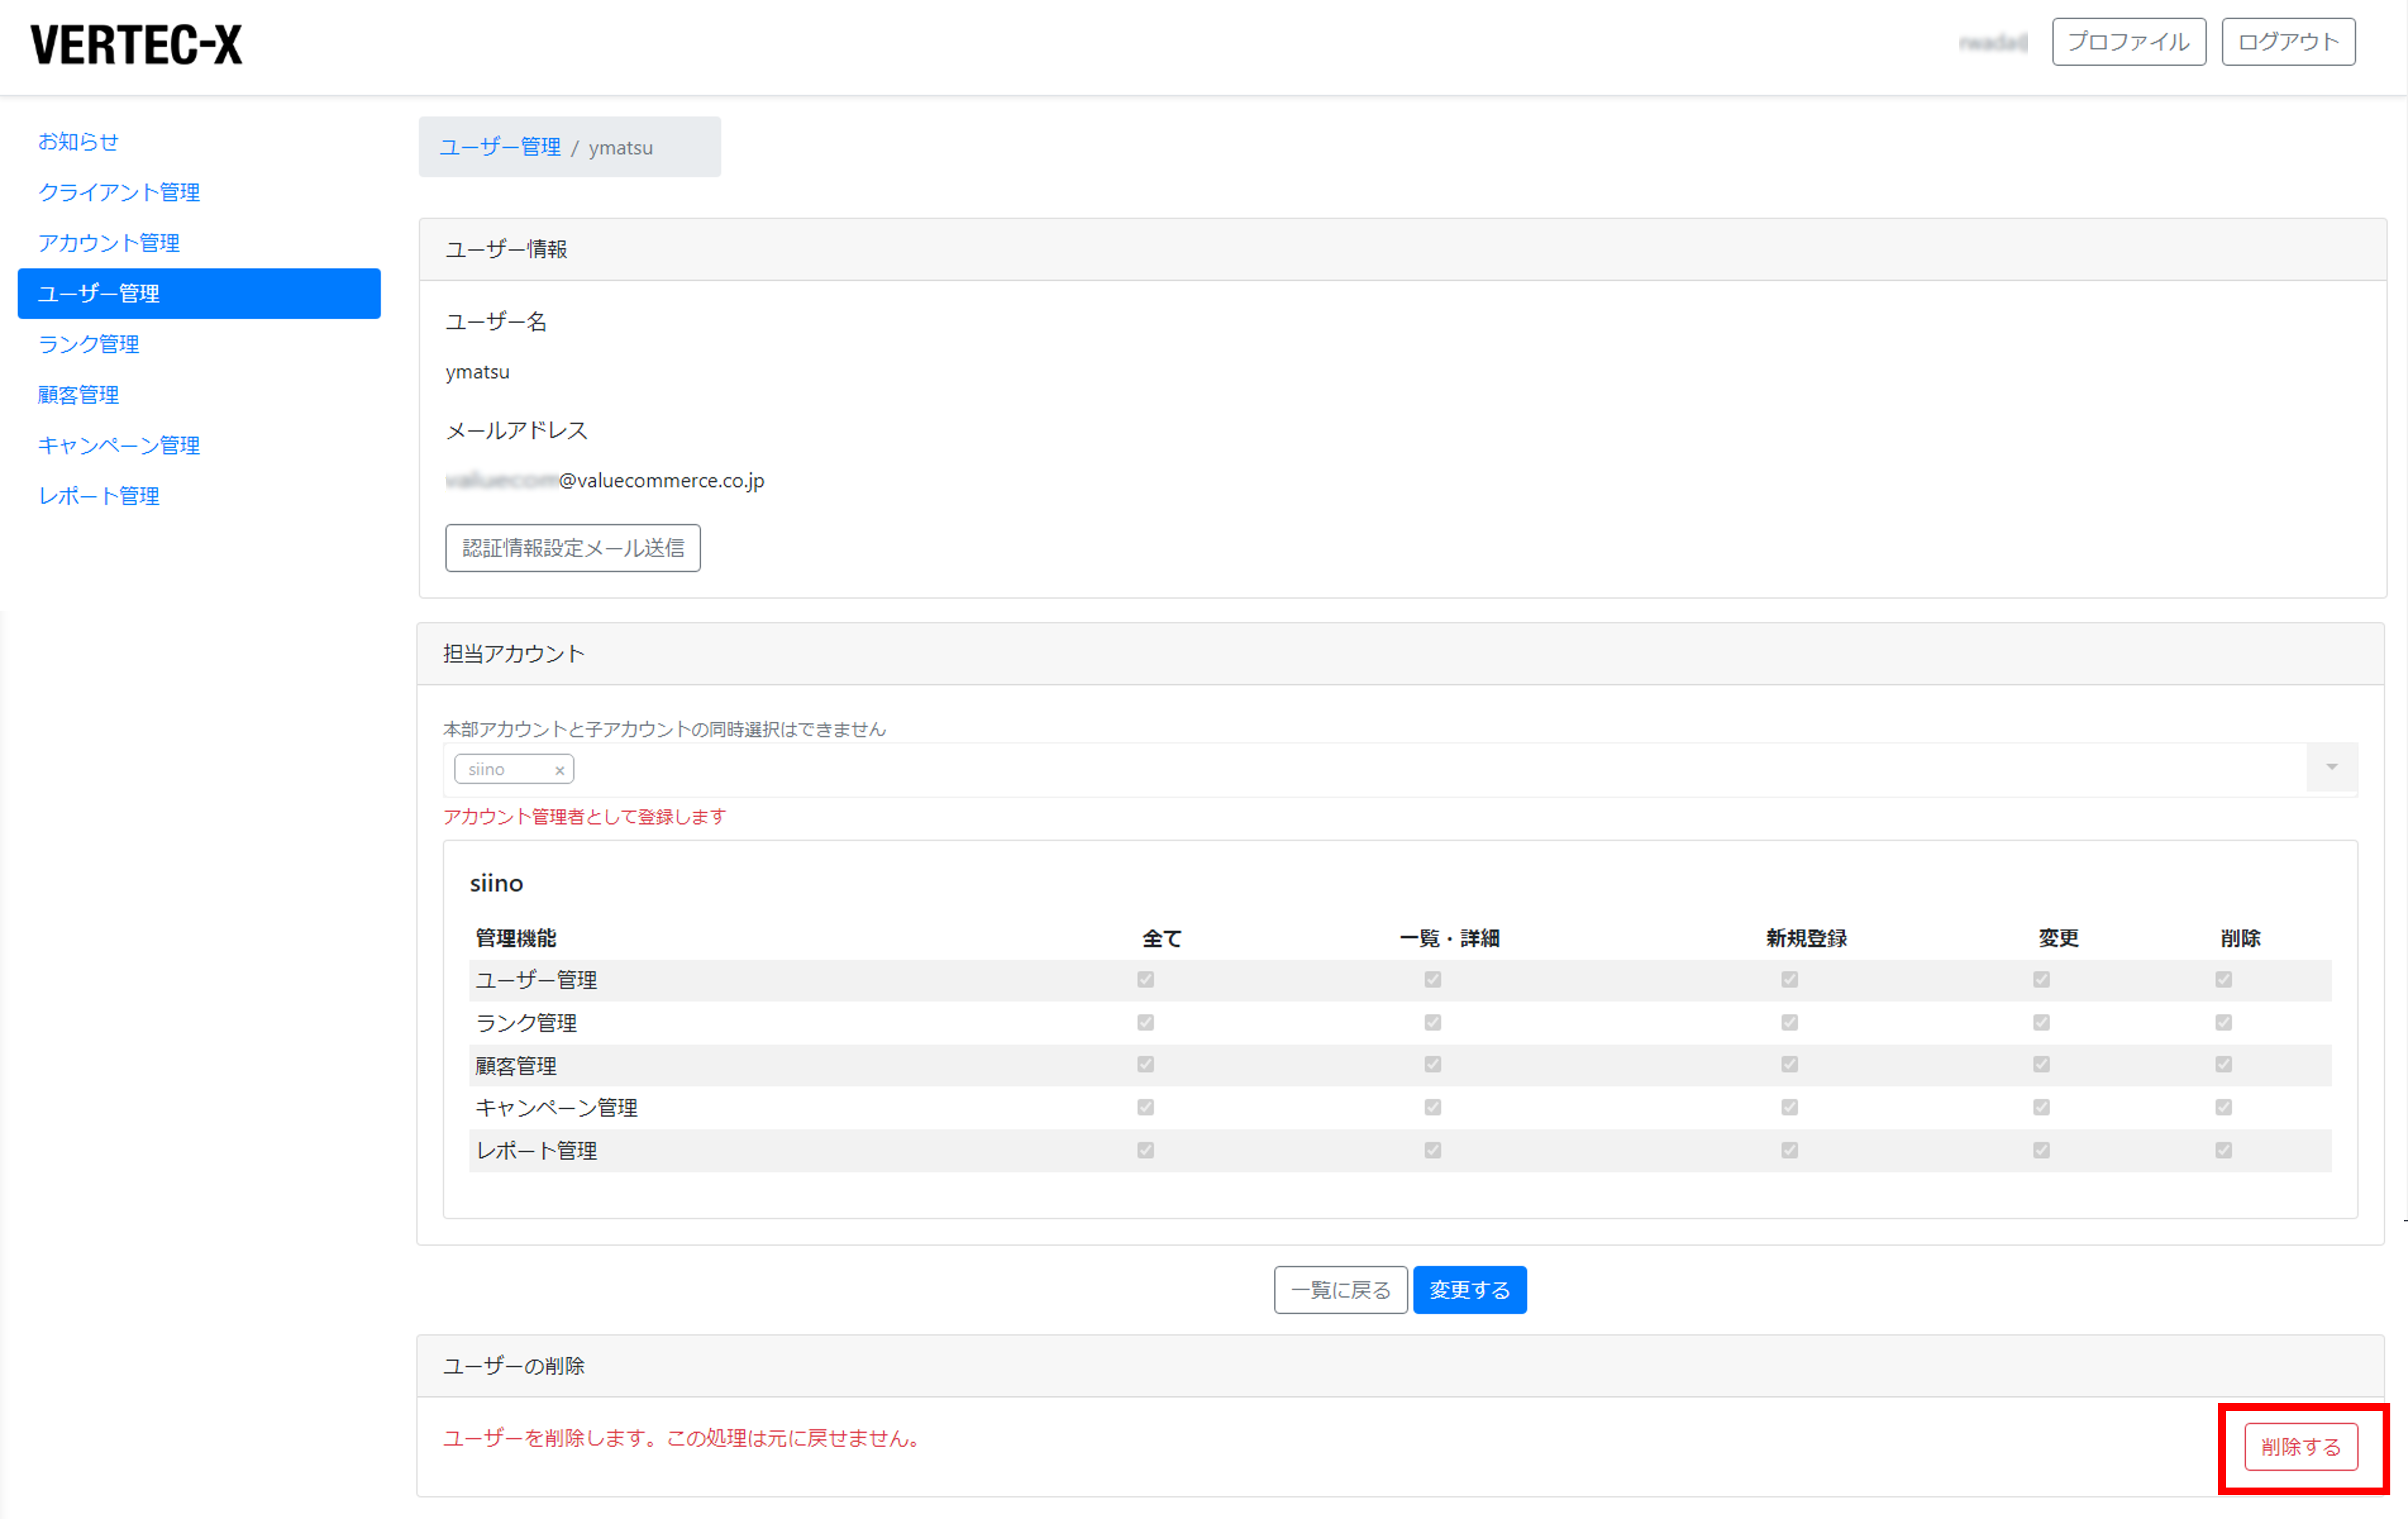Toggle 削除 checkbox for ユーザー管理 row
The width and height of the screenshot is (2408, 1519).
point(2223,980)
